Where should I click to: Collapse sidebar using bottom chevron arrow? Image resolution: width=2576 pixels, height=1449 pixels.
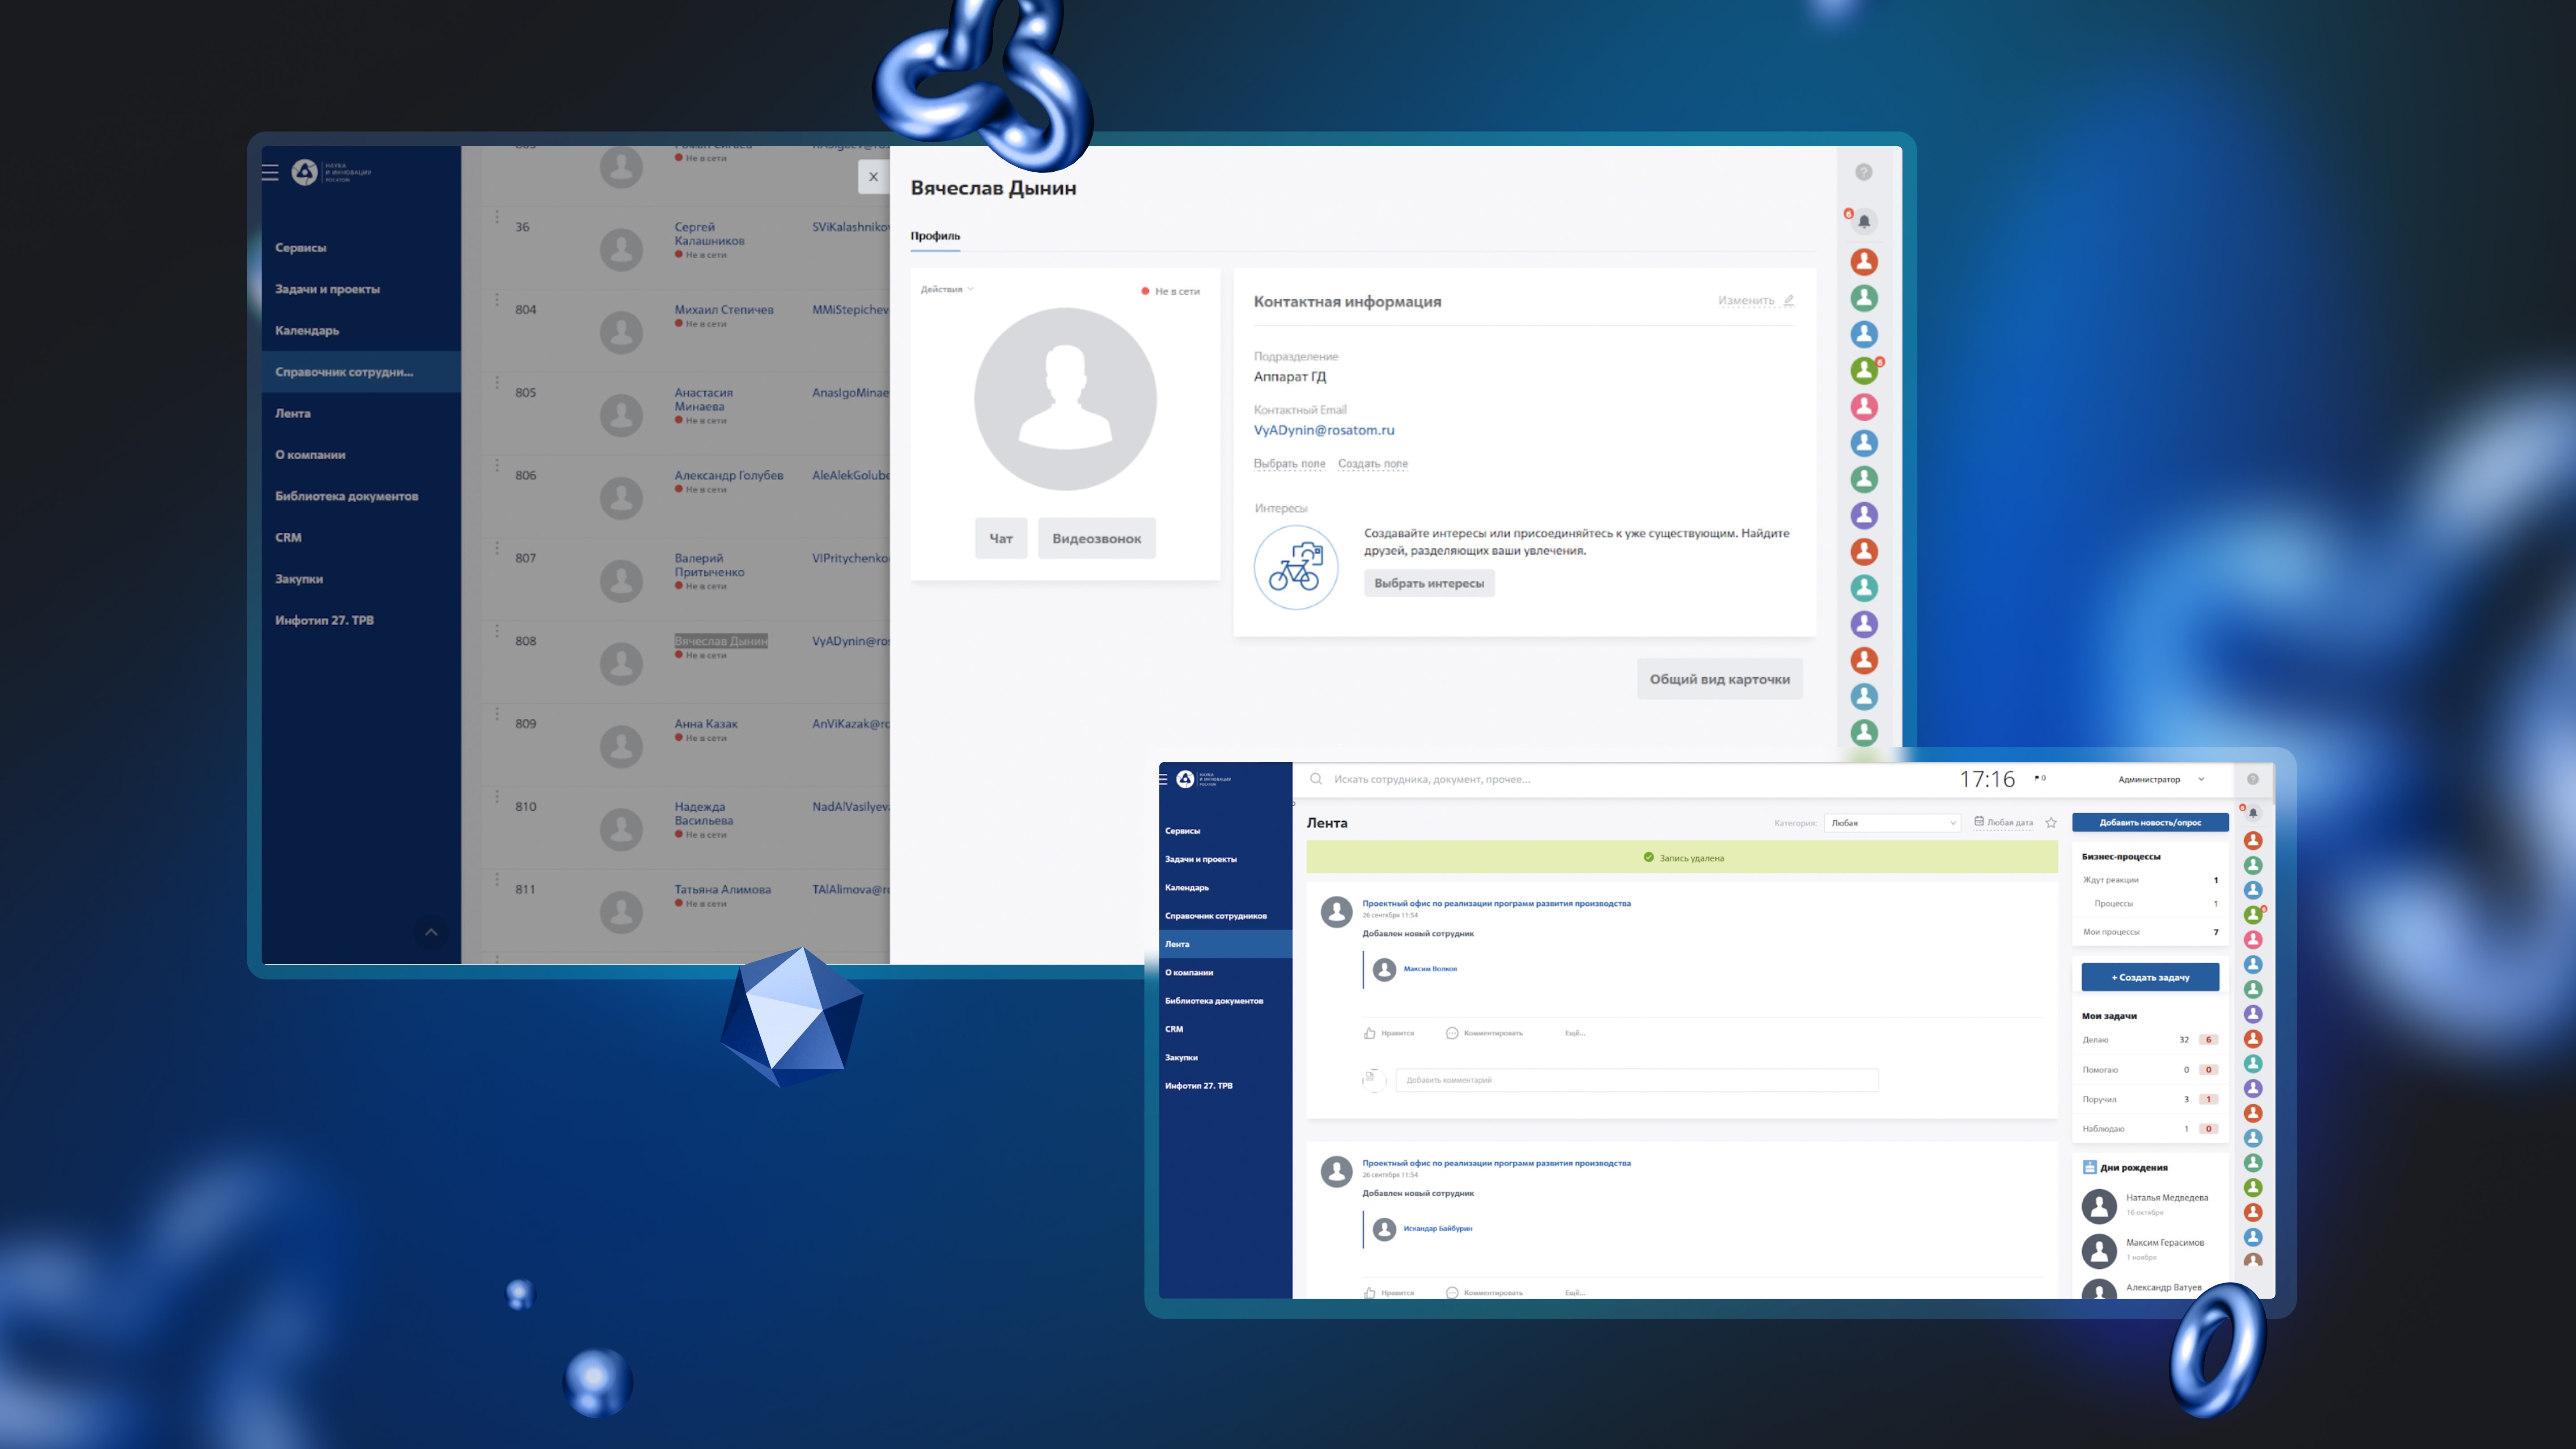coord(431,932)
